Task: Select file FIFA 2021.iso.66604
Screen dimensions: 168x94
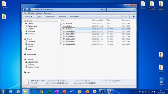Action: [x=69, y=34]
